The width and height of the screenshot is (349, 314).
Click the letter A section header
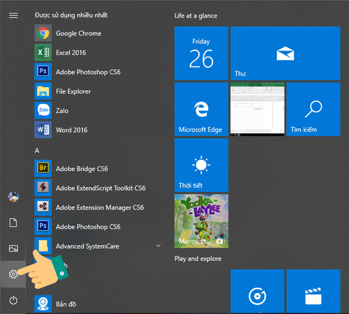(x=37, y=151)
